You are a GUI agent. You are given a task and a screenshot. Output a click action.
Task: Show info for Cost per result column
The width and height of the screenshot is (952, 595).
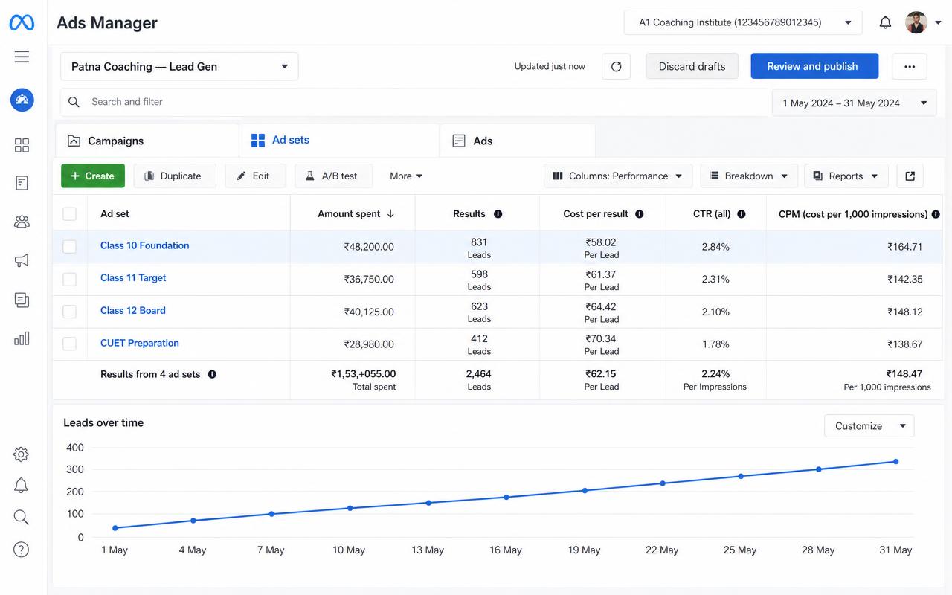pos(640,214)
